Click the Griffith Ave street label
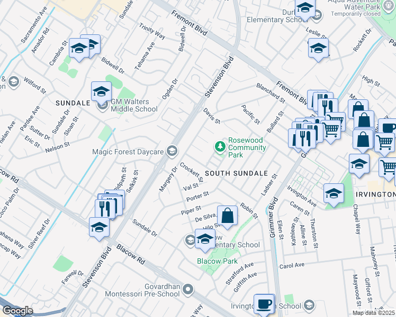The width and height of the screenshot is (396, 317). [x=245, y=282]
